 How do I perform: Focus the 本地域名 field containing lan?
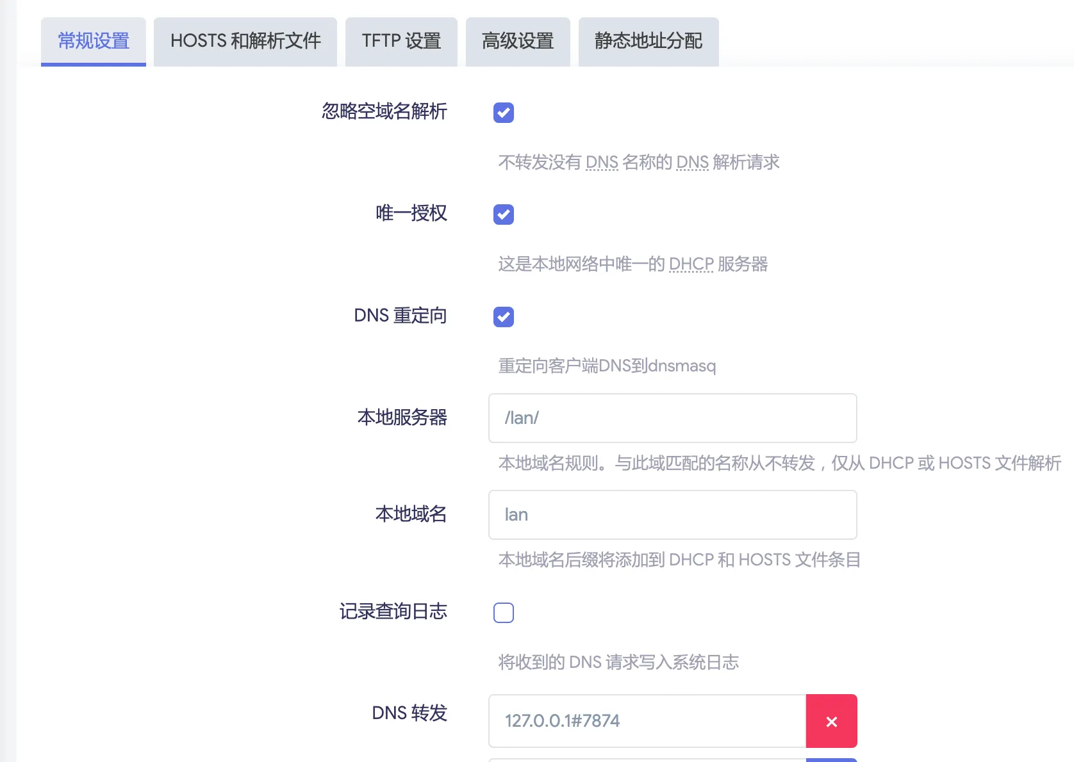pyautogui.click(x=672, y=515)
